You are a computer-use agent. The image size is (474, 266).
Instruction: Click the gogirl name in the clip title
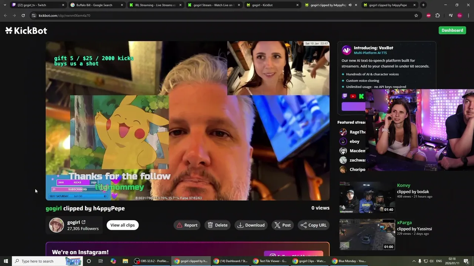(54, 208)
